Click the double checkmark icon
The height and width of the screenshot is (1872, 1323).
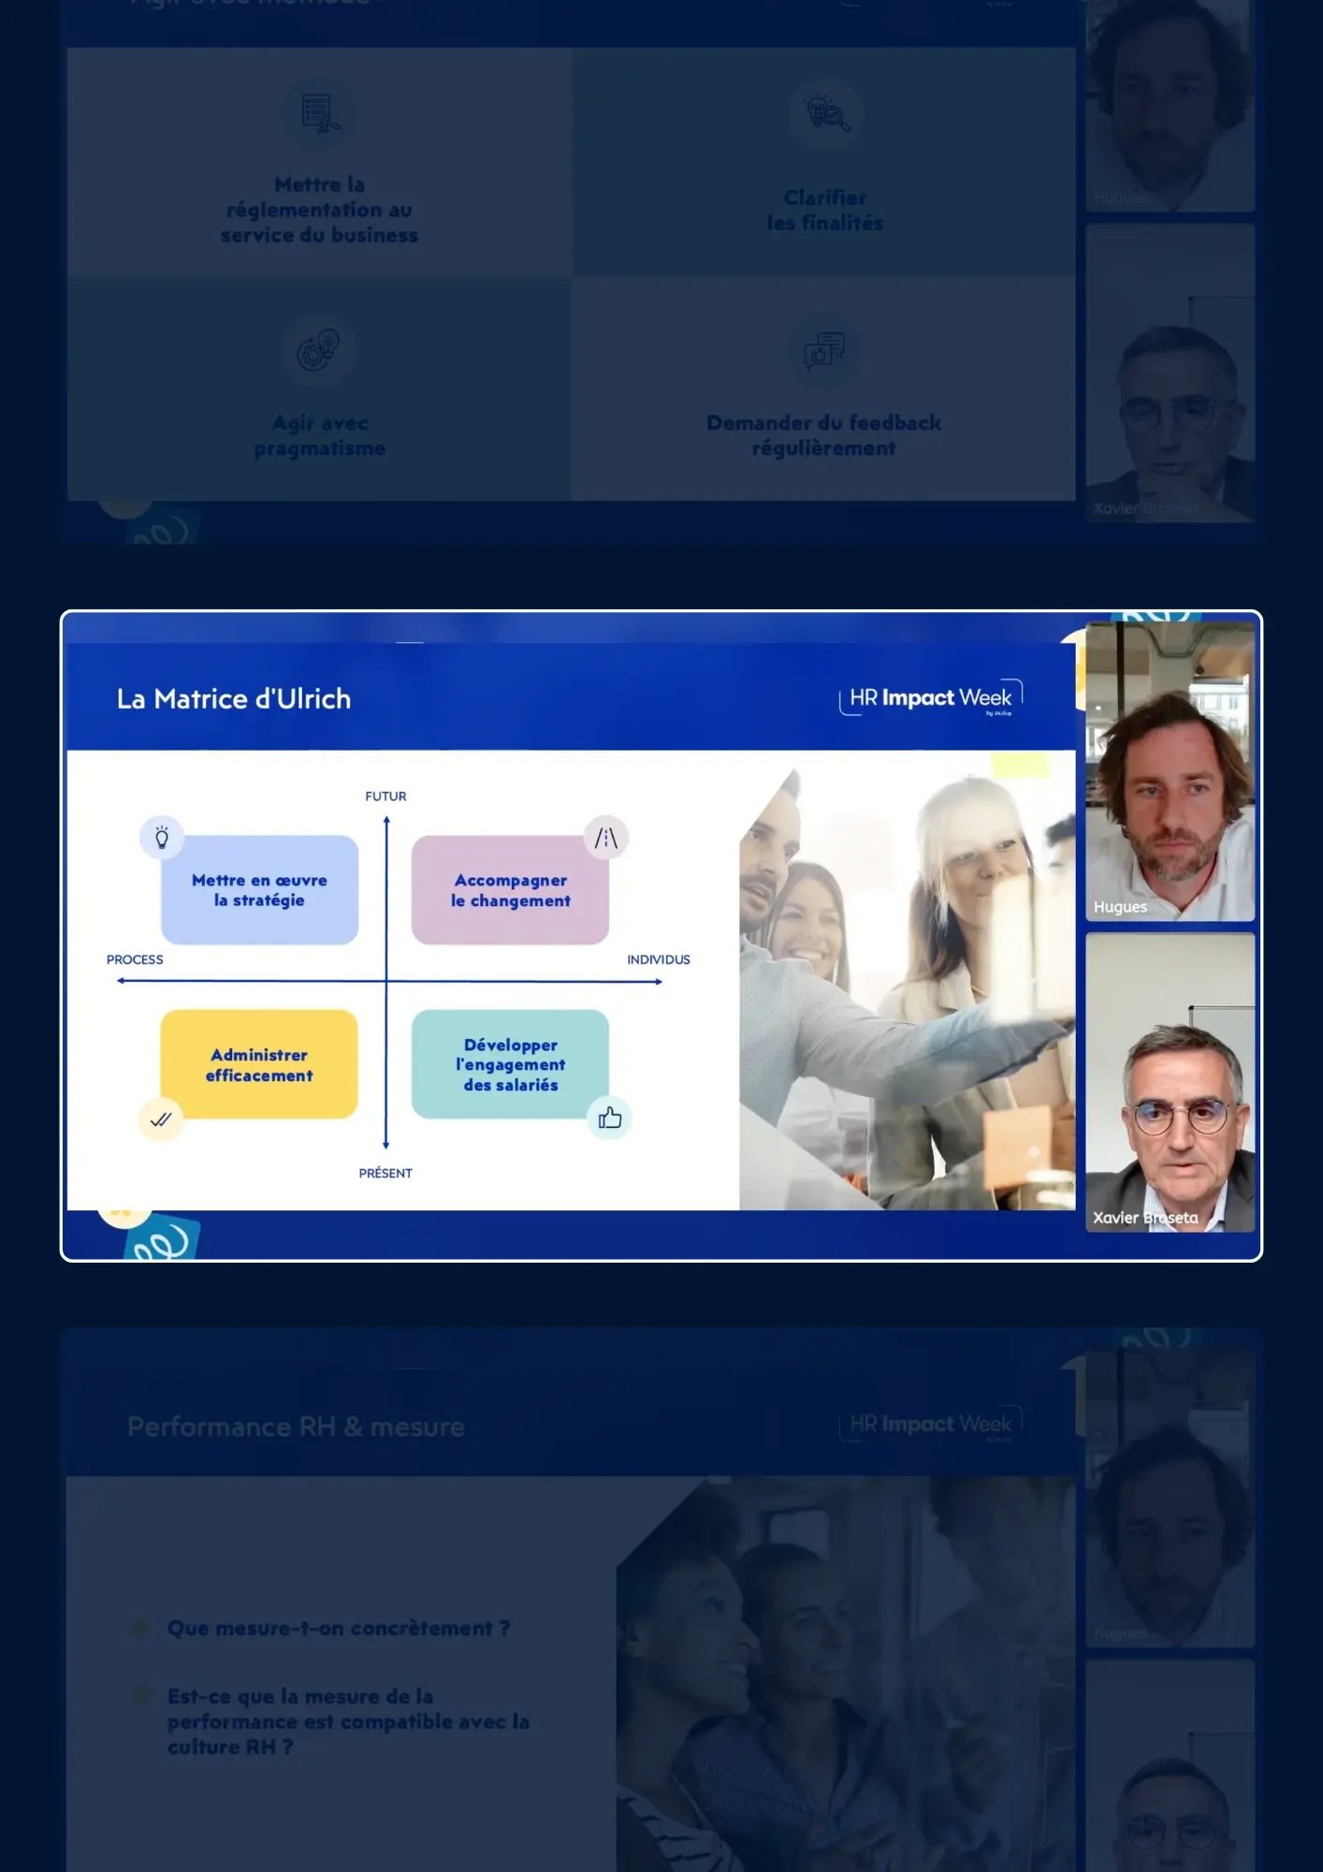161,1119
